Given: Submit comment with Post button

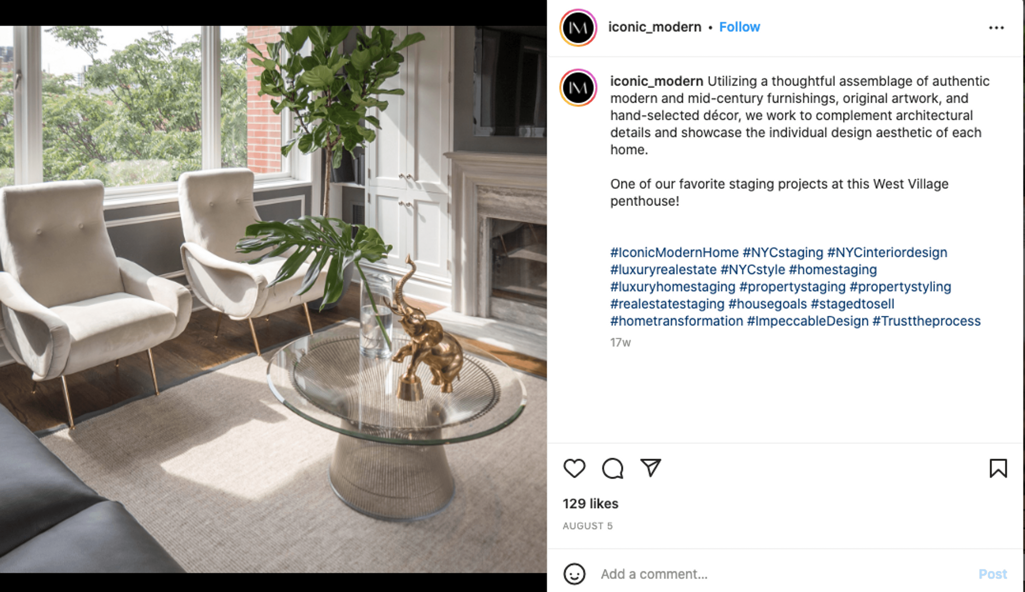Looking at the screenshot, I should [992, 574].
